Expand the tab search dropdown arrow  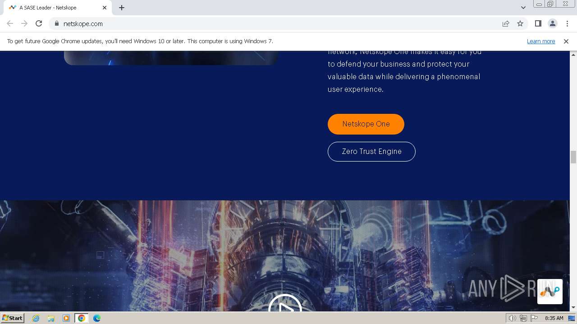pos(523,8)
